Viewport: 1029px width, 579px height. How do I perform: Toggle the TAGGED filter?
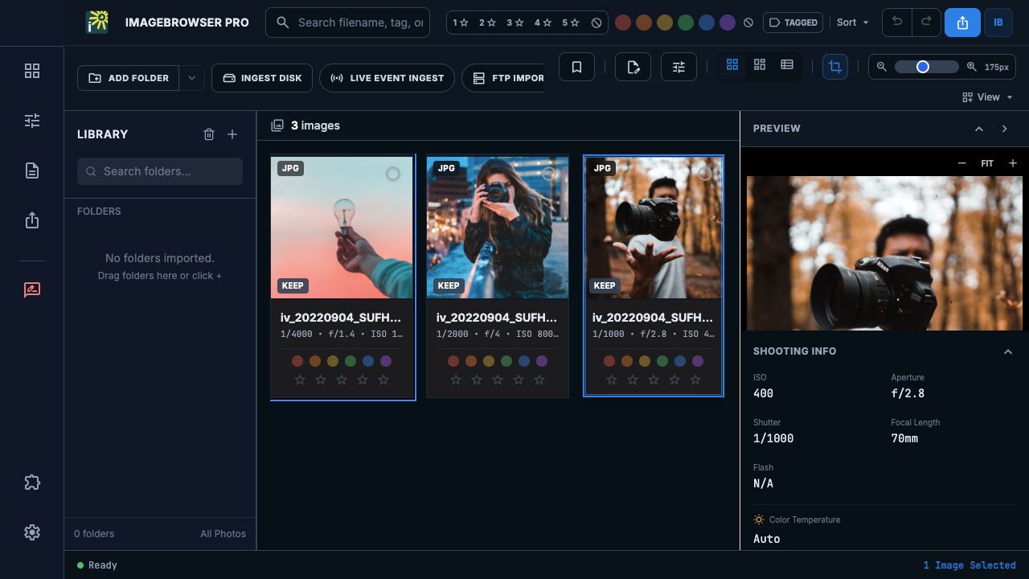point(793,23)
